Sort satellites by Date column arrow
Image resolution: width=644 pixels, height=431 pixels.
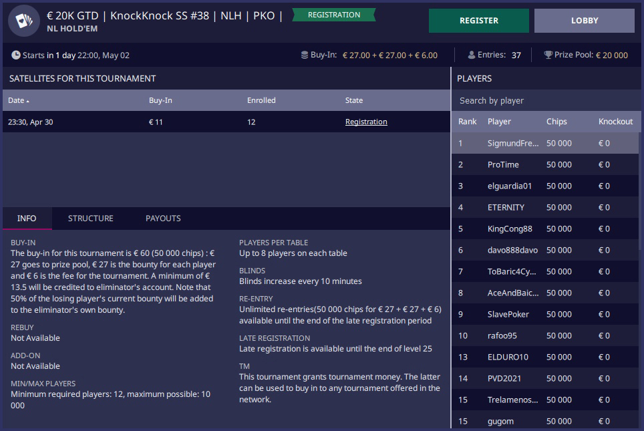27,101
